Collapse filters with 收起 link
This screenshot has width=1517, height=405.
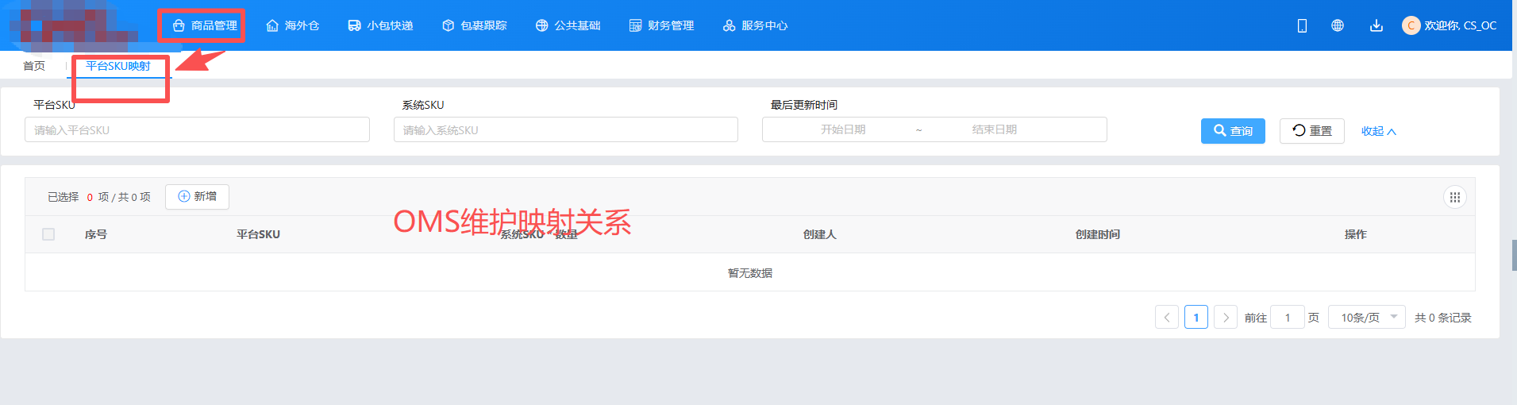coord(1378,131)
